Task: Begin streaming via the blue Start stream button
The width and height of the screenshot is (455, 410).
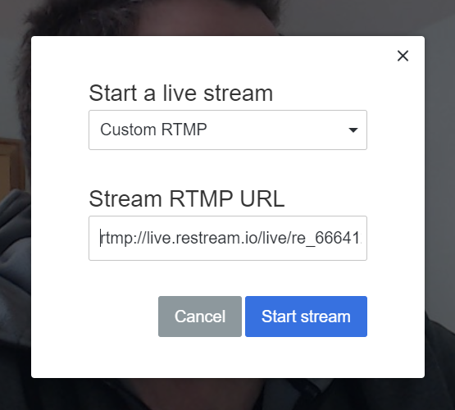Action: coord(306,317)
